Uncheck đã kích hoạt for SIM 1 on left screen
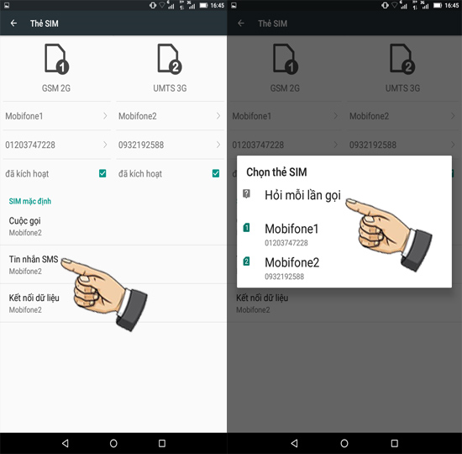The height and width of the screenshot is (454, 462). [102, 173]
